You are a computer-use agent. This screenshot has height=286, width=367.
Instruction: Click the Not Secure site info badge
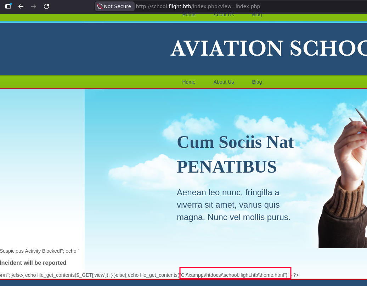114,6
